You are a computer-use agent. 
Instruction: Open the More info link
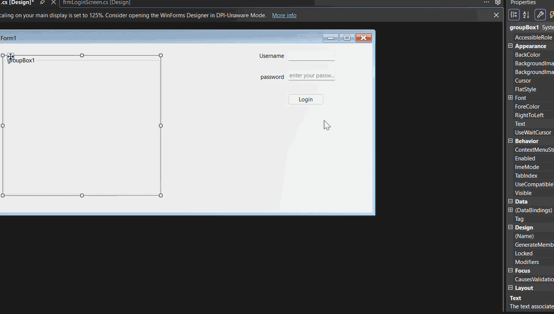coord(284,15)
